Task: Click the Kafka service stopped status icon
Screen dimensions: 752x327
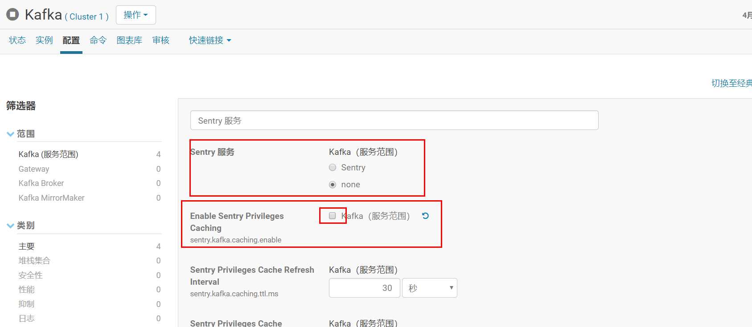Action: (x=12, y=15)
